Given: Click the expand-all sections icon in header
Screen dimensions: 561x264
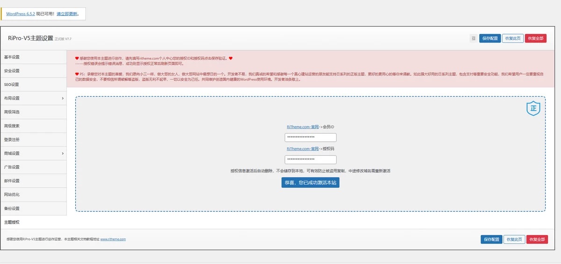Looking at the screenshot, I should click(x=473, y=38).
